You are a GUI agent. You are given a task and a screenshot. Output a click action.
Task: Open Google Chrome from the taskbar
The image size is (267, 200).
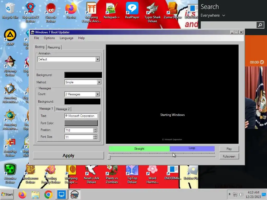point(48,194)
